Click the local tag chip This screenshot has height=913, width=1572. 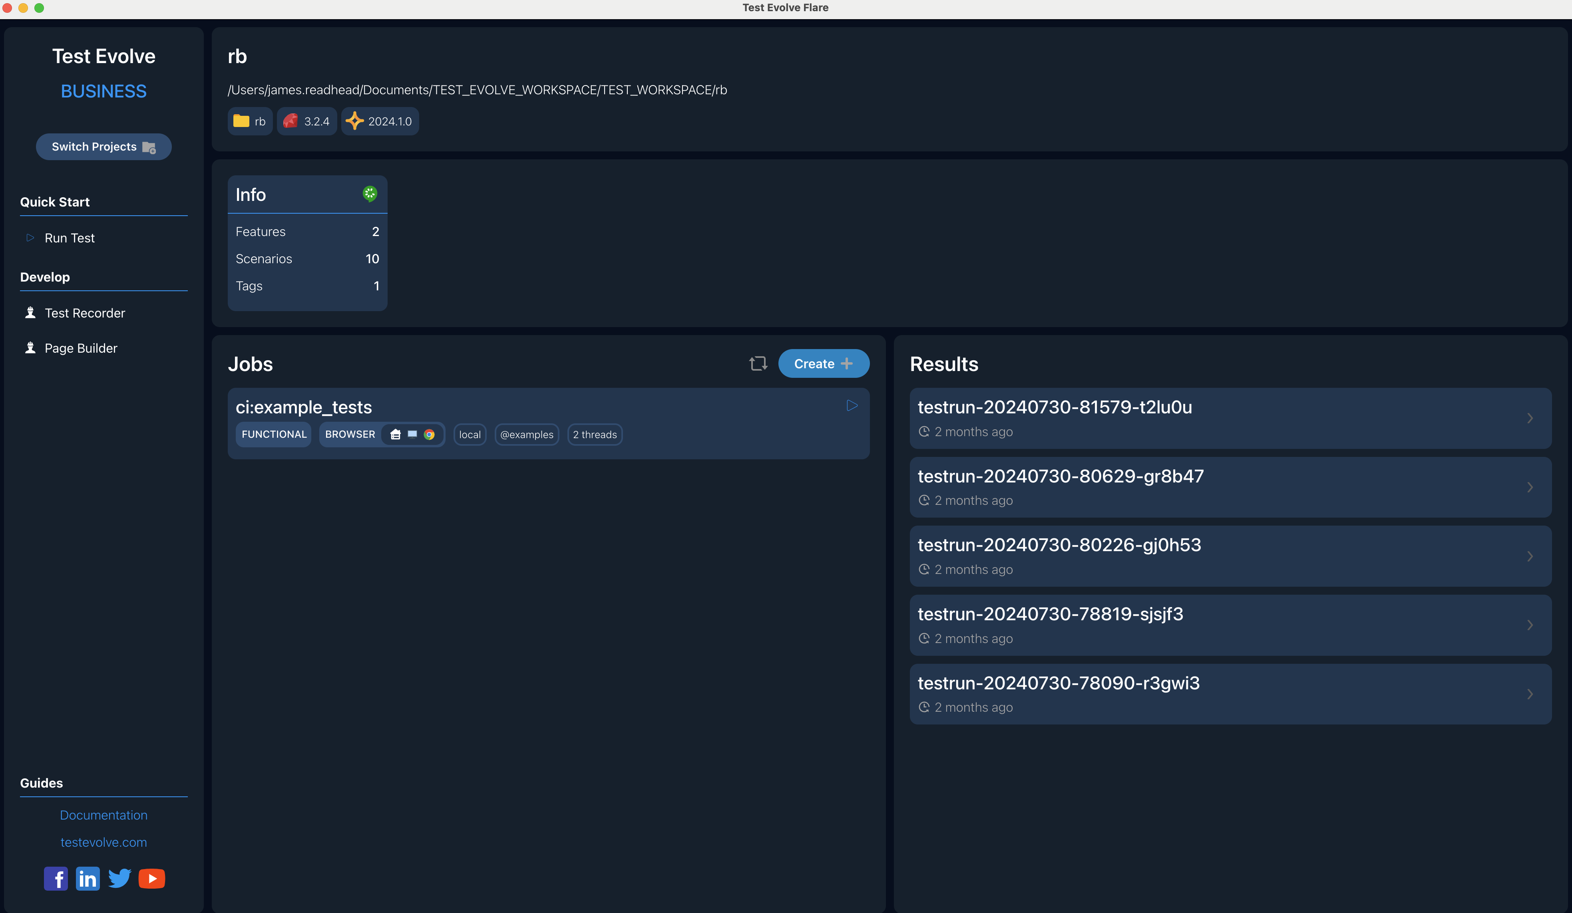470,435
